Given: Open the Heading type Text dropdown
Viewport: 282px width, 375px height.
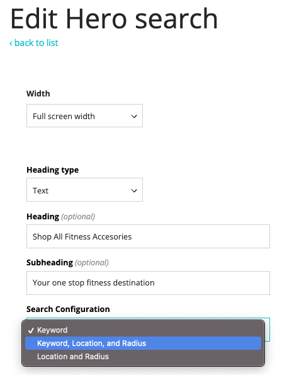Looking at the screenshot, I should tap(84, 190).
